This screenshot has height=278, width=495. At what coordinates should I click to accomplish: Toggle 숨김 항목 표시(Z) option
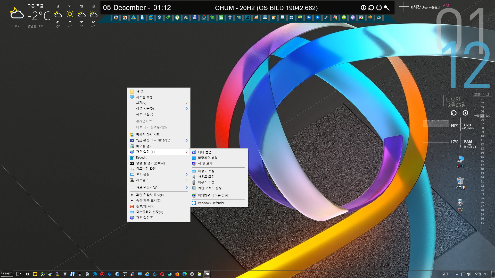pyautogui.click(x=159, y=201)
